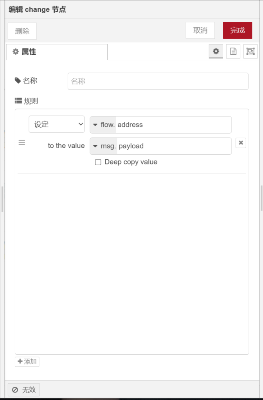Grab the rule reorder handle
263x400 pixels.
click(x=22, y=143)
